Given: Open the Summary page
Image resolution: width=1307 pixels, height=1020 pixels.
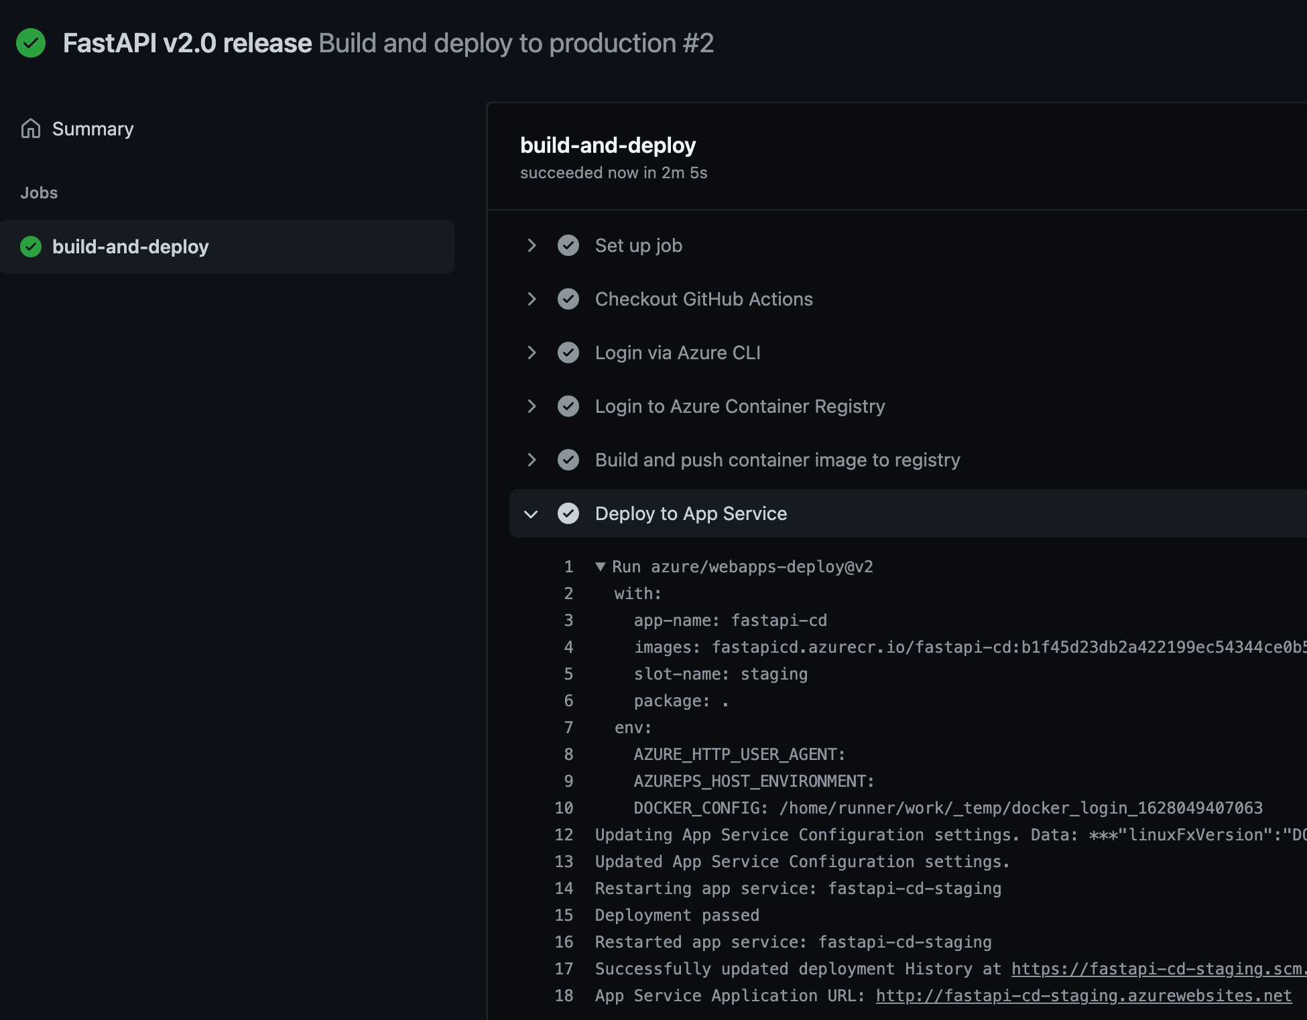Looking at the screenshot, I should [x=92, y=129].
